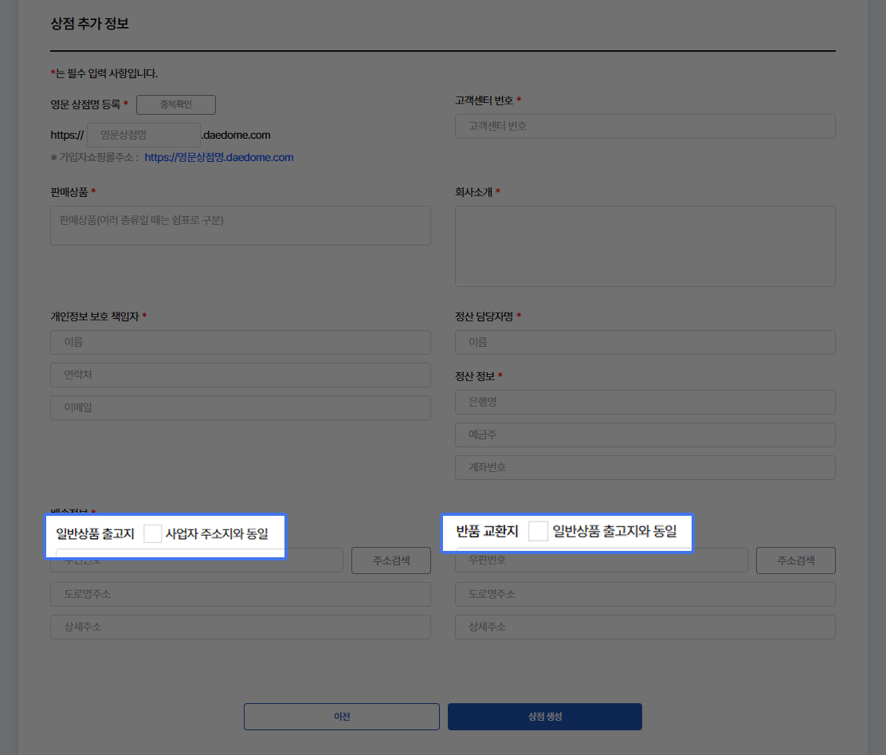Click the 연락처 input field
This screenshot has width=886, height=755.
pyautogui.click(x=240, y=375)
